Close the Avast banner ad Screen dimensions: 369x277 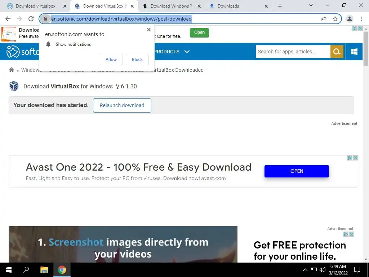click(x=356, y=158)
